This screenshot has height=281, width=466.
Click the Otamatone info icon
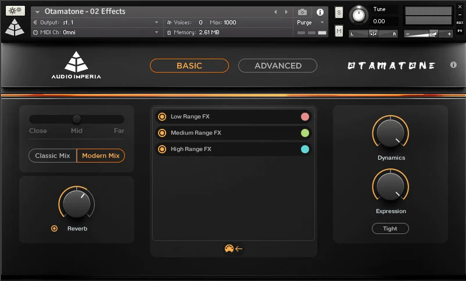point(453,65)
